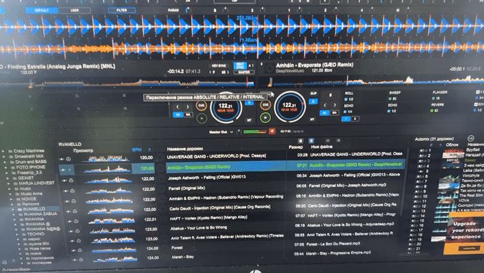Click deck 2 left search arrow
This screenshot has width=484, height=273.
325,105
